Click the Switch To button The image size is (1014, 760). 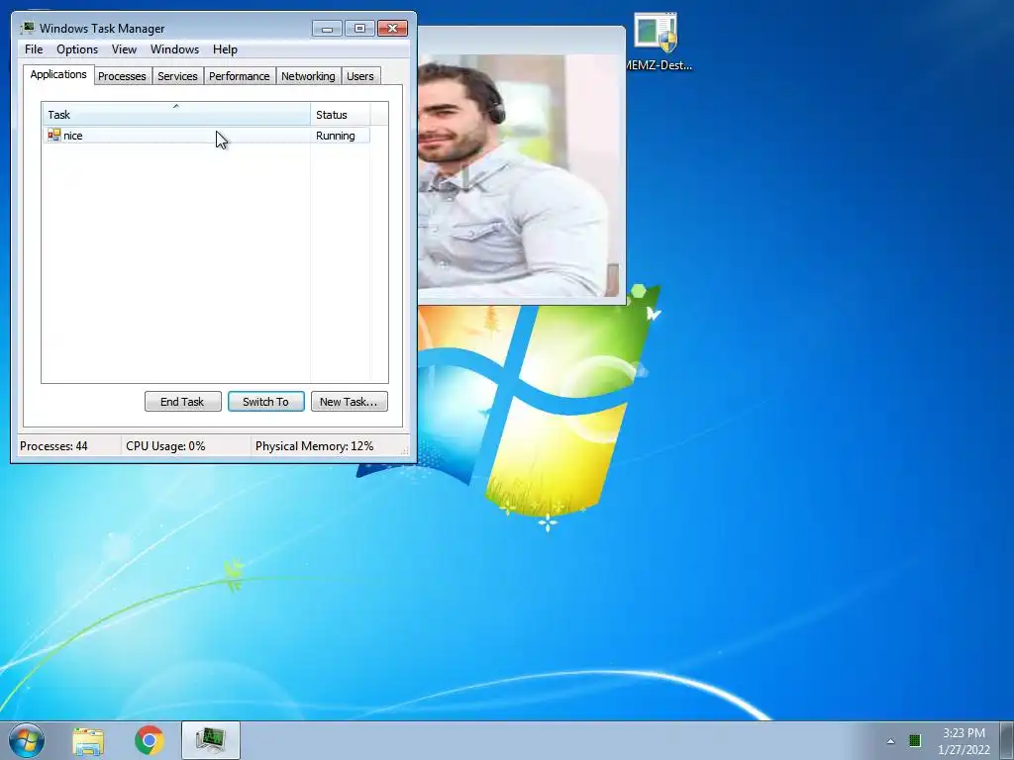(265, 402)
